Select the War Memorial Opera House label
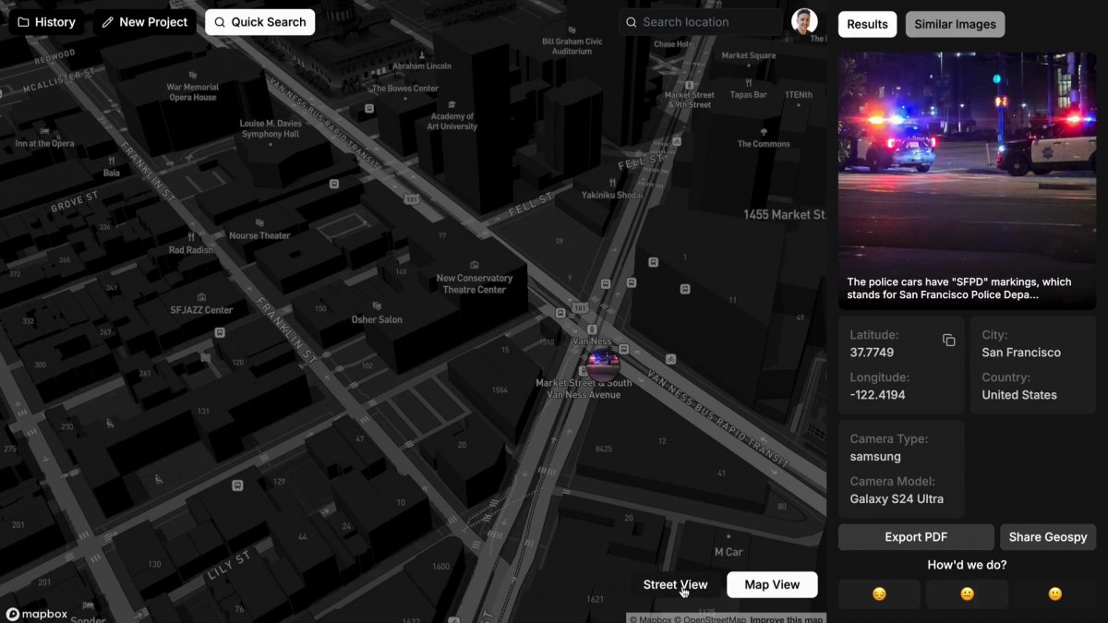This screenshot has width=1108, height=623. pos(193,92)
